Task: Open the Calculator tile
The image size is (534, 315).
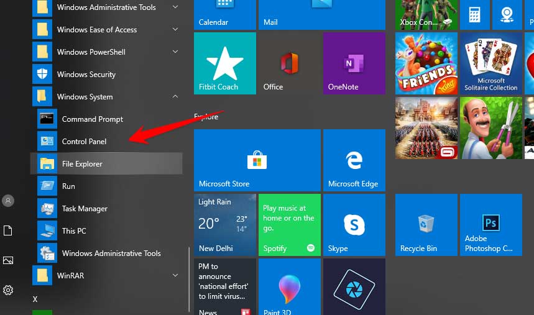Action: point(475,15)
